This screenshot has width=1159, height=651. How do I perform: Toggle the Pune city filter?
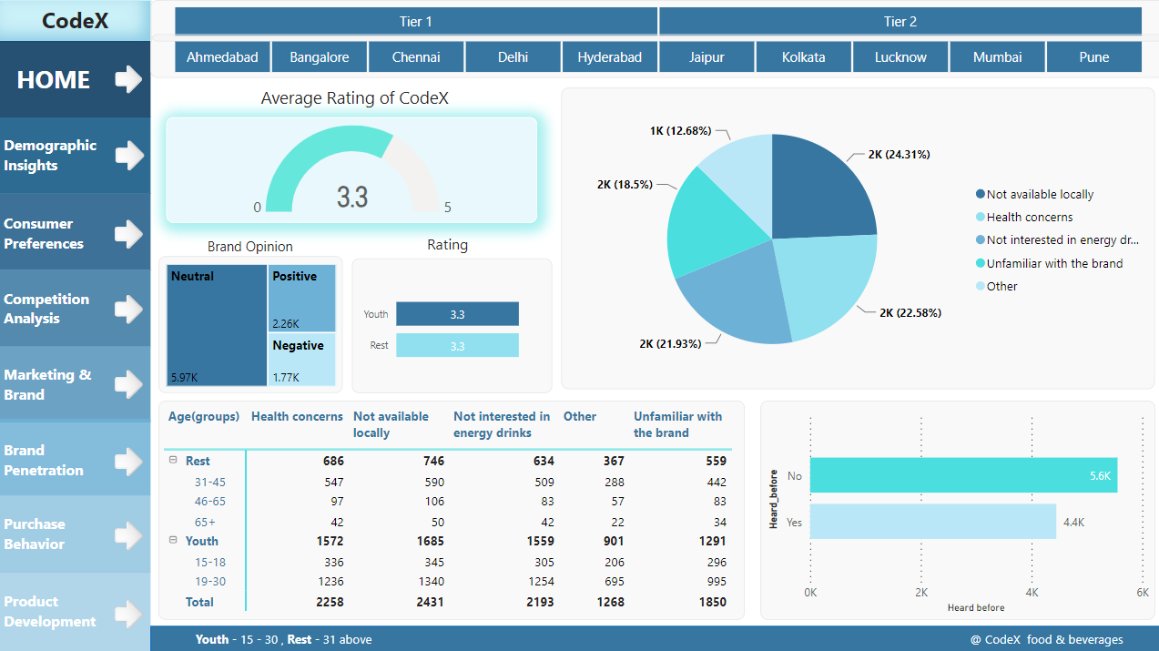click(1093, 56)
